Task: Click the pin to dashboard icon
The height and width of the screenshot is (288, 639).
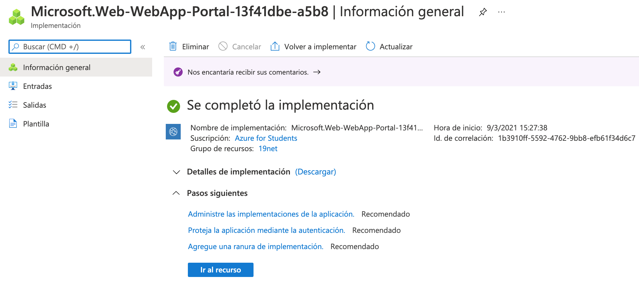Action: point(483,12)
